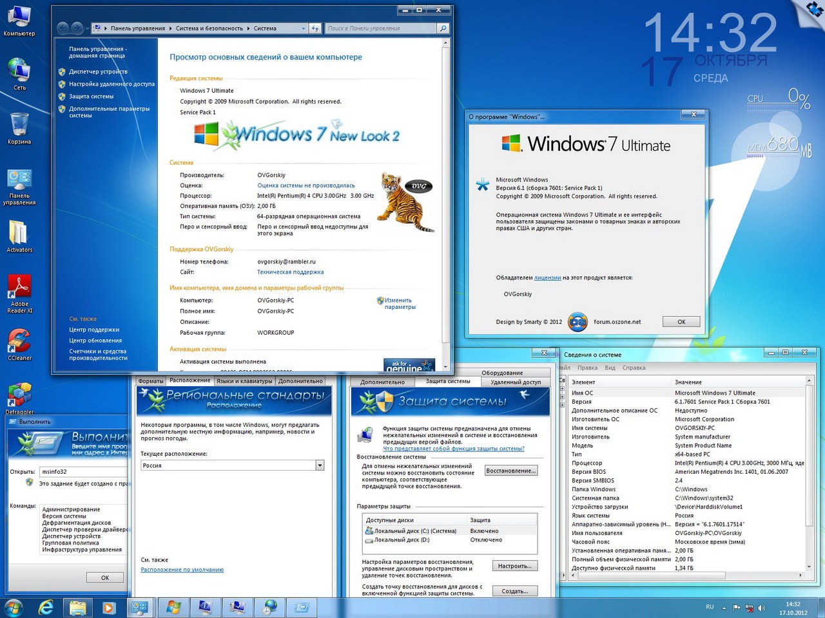
Task: Refresh the Control Panel address bar
Action: tap(315, 28)
